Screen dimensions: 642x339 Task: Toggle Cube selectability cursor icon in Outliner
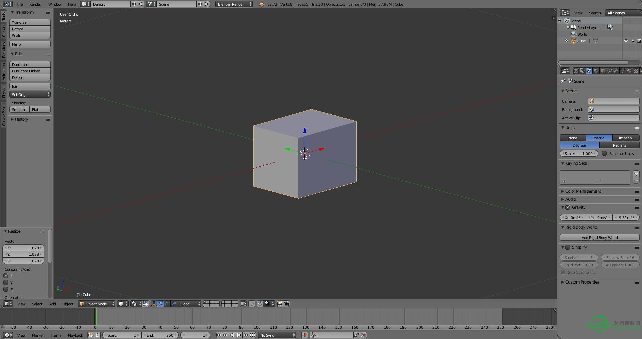(x=633, y=41)
